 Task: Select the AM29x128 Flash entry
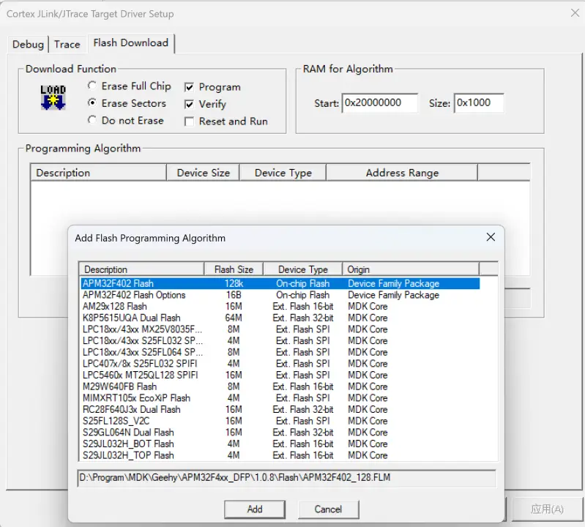114,307
